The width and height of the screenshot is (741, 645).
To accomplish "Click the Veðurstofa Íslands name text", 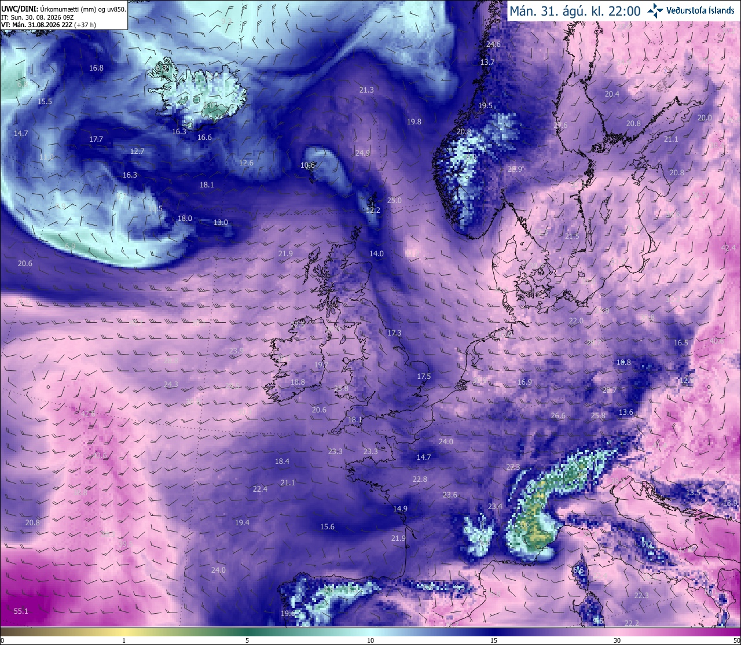I will pos(700,10).
